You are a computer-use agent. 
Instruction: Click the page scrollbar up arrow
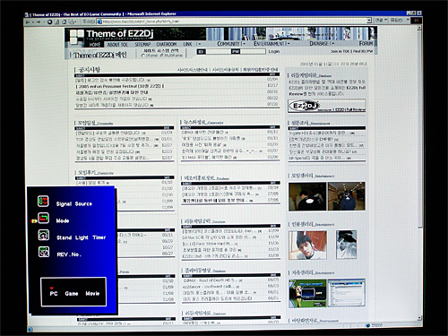pos(419,28)
